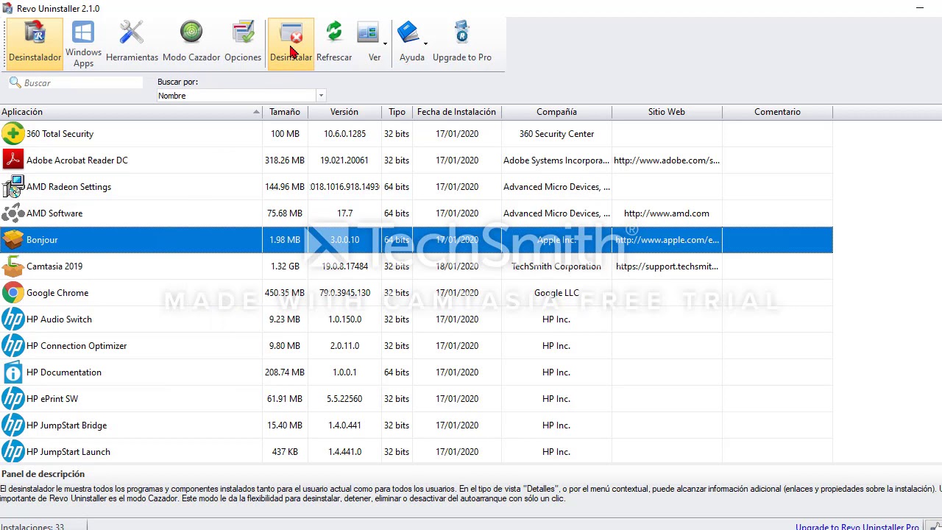Open the Ayuda dropdown arrow
Image resolution: width=942 pixels, height=530 pixels.
pos(425,44)
